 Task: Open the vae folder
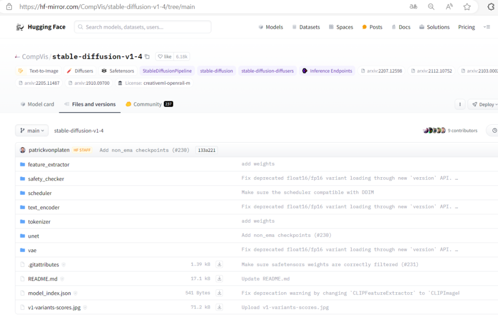click(32, 250)
